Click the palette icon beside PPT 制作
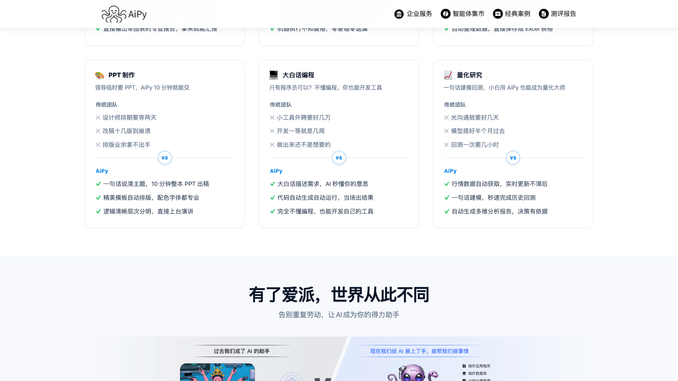Screen dimensions: 678x381 click(x=100, y=75)
